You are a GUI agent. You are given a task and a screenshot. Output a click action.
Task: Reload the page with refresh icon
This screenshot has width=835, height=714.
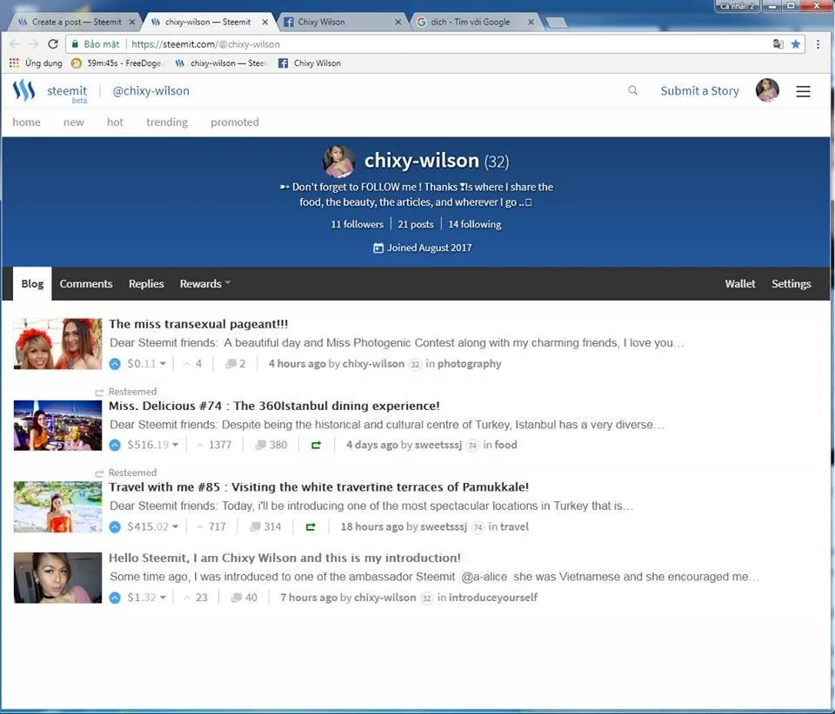(x=53, y=44)
